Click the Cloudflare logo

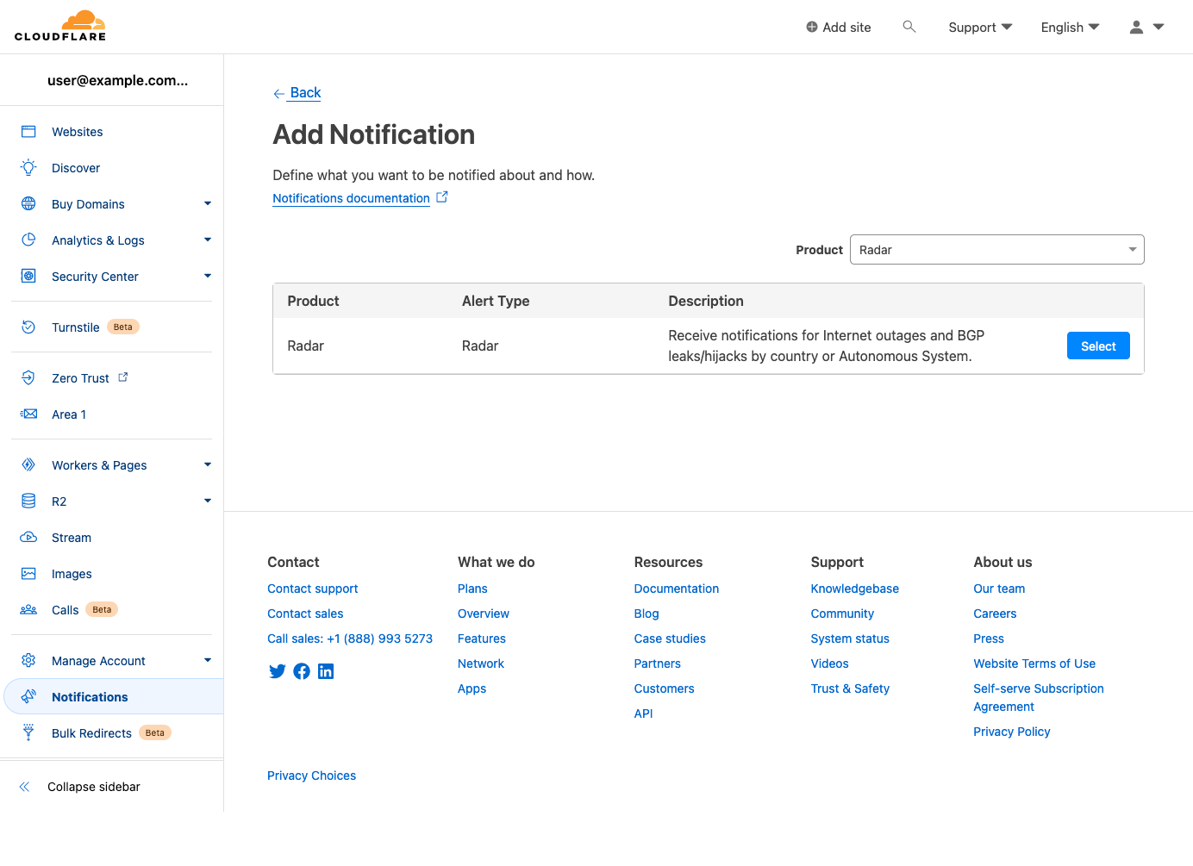pyautogui.click(x=60, y=26)
